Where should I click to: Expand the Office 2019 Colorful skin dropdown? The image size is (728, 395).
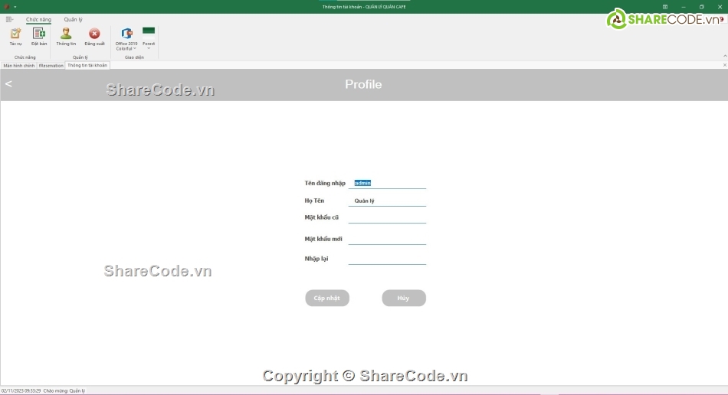click(x=126, y=37)
